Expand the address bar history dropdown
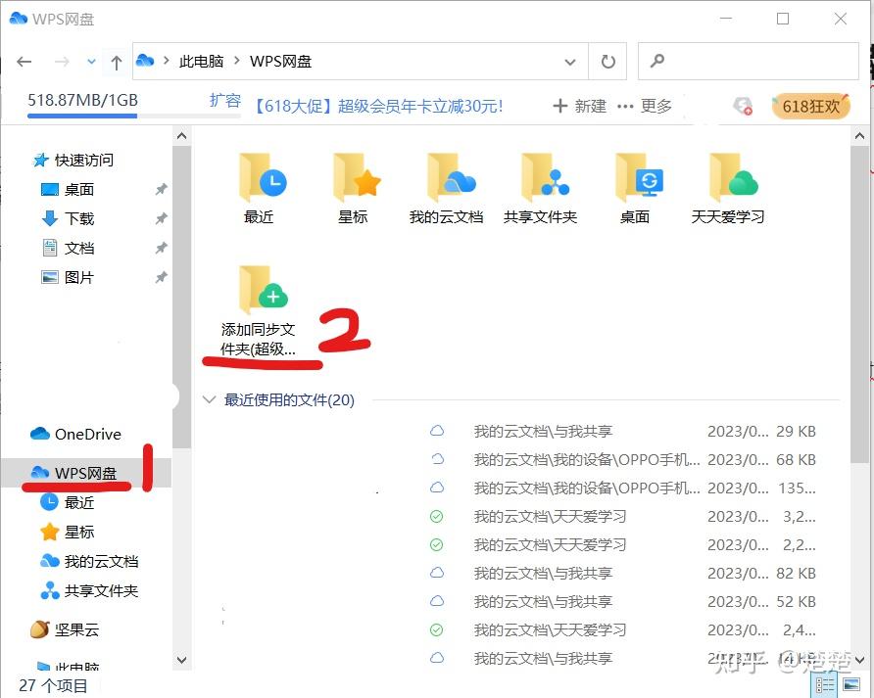This screenshot has width=874, height=698. [569, 62]
